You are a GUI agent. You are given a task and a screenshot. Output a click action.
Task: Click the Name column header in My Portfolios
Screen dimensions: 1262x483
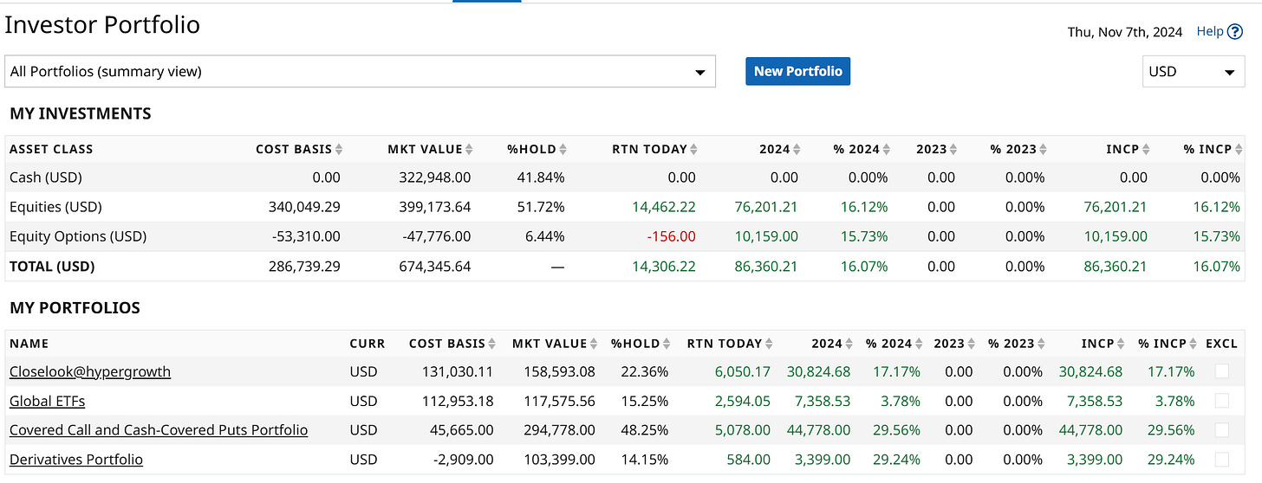tap(29, 344)
